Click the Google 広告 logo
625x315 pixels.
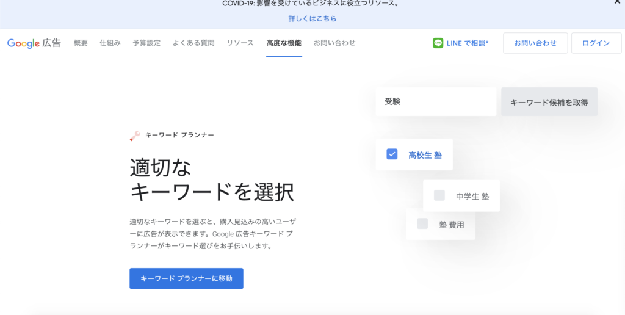point(34,43)
